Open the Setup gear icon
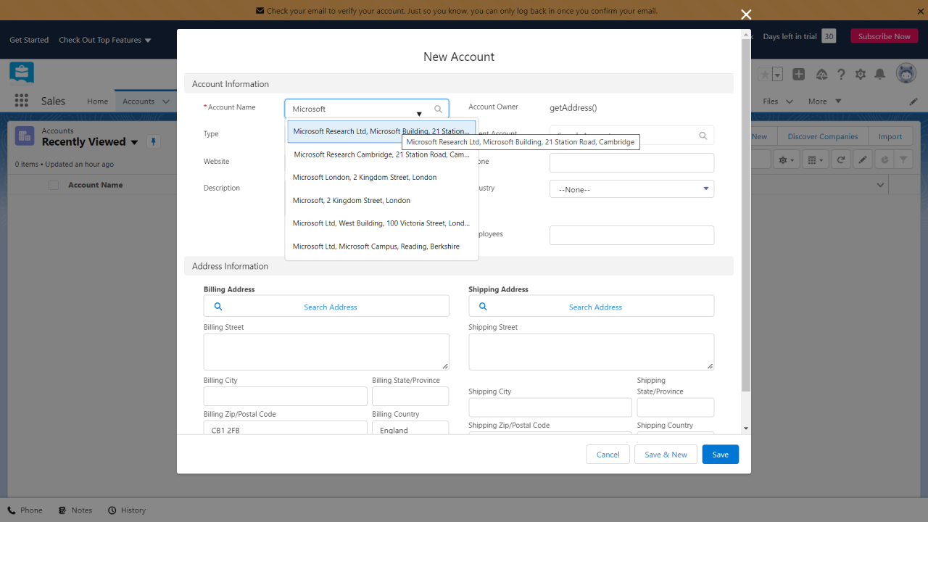Image resolution: width=928 pixels, height=580 pixels. 861,74
